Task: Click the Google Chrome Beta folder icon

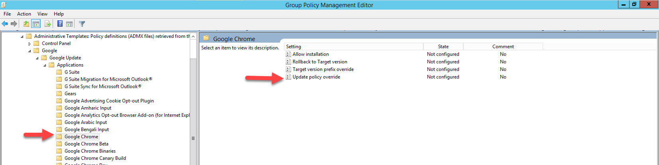Action: (x=59, y=144)
